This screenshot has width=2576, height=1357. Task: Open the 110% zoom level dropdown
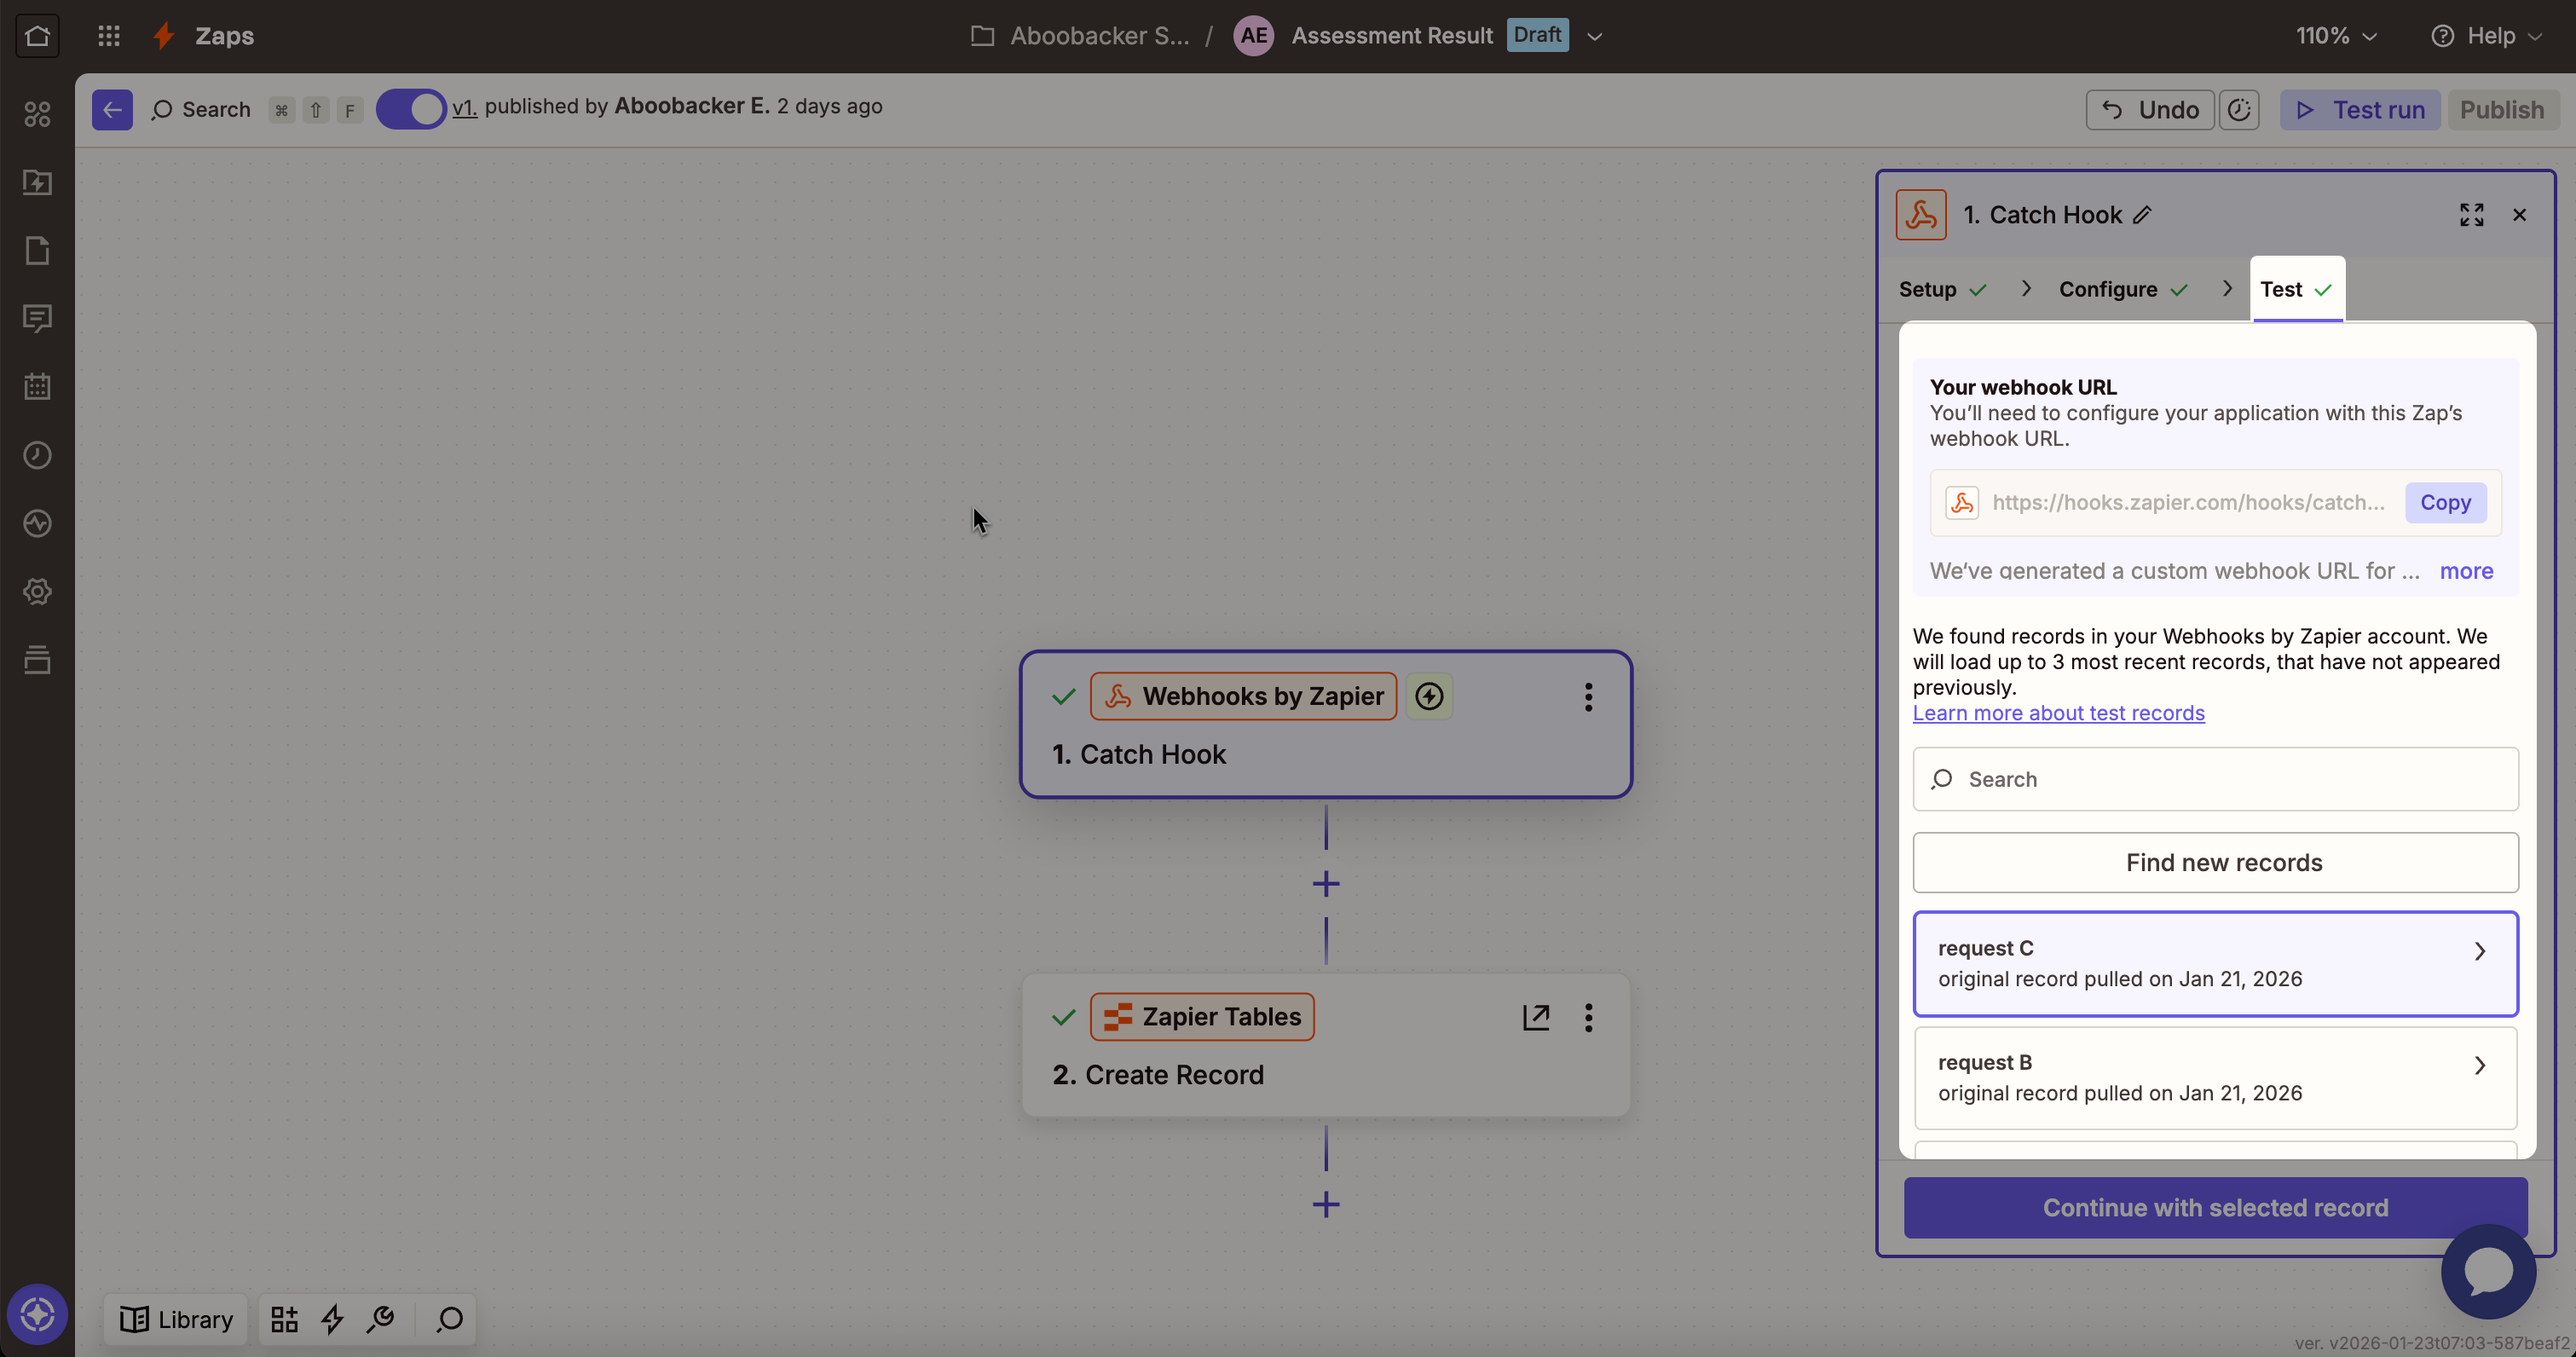click(2336, 36)
